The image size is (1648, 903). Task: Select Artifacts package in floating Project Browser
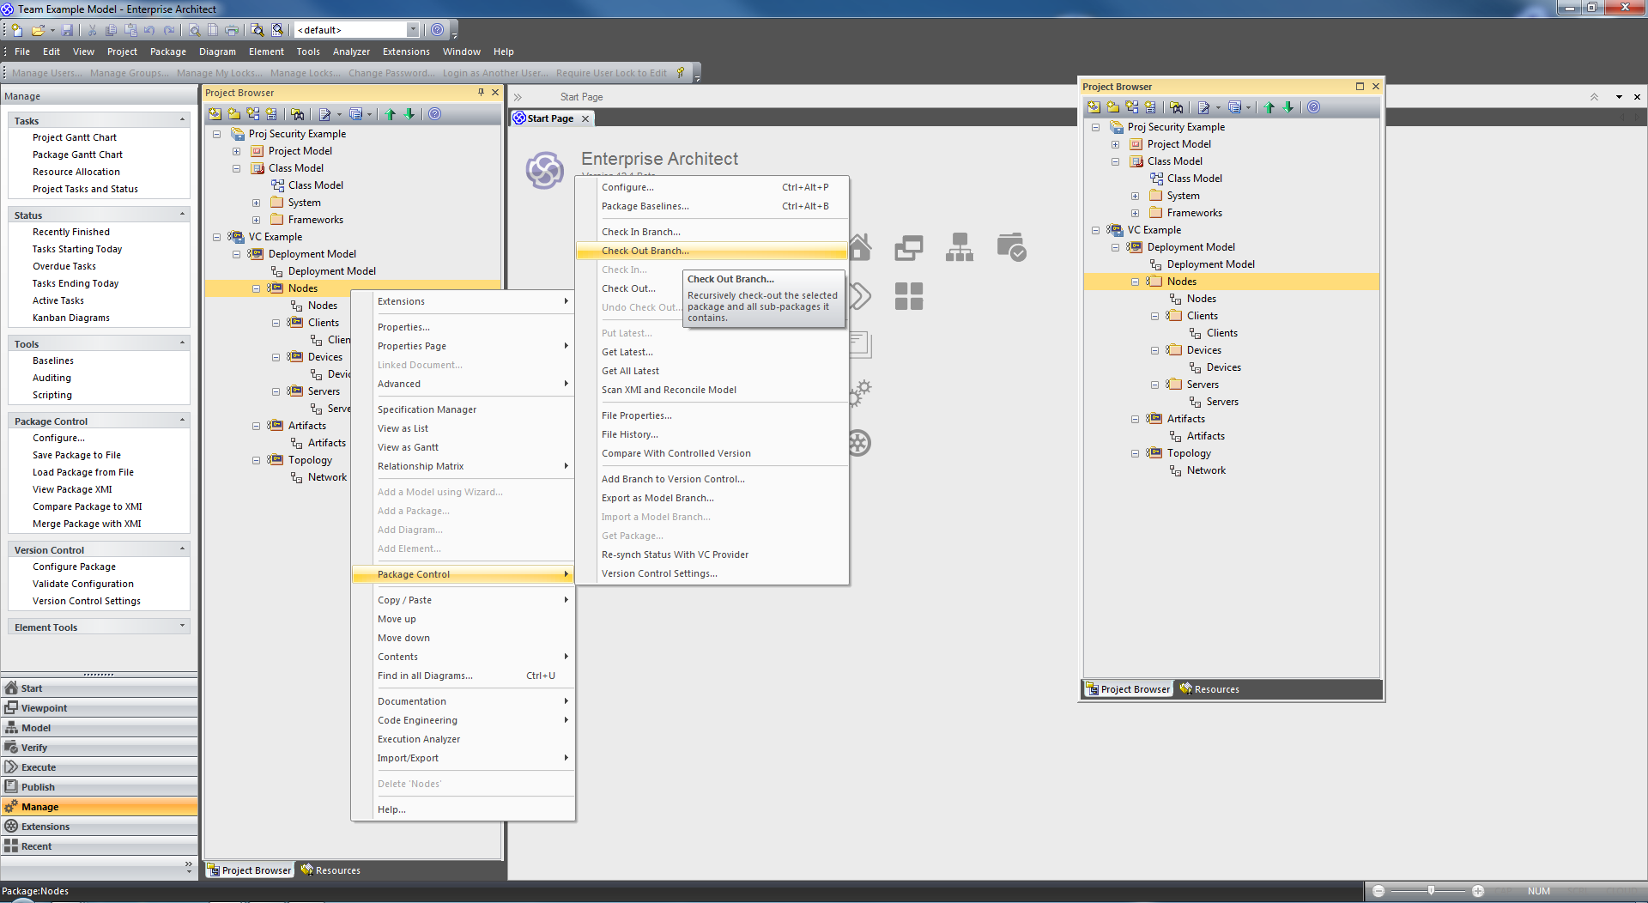(x=1185, y=419)
